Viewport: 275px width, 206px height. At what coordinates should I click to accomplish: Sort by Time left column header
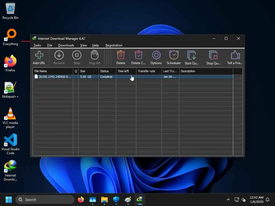point(126,71)
